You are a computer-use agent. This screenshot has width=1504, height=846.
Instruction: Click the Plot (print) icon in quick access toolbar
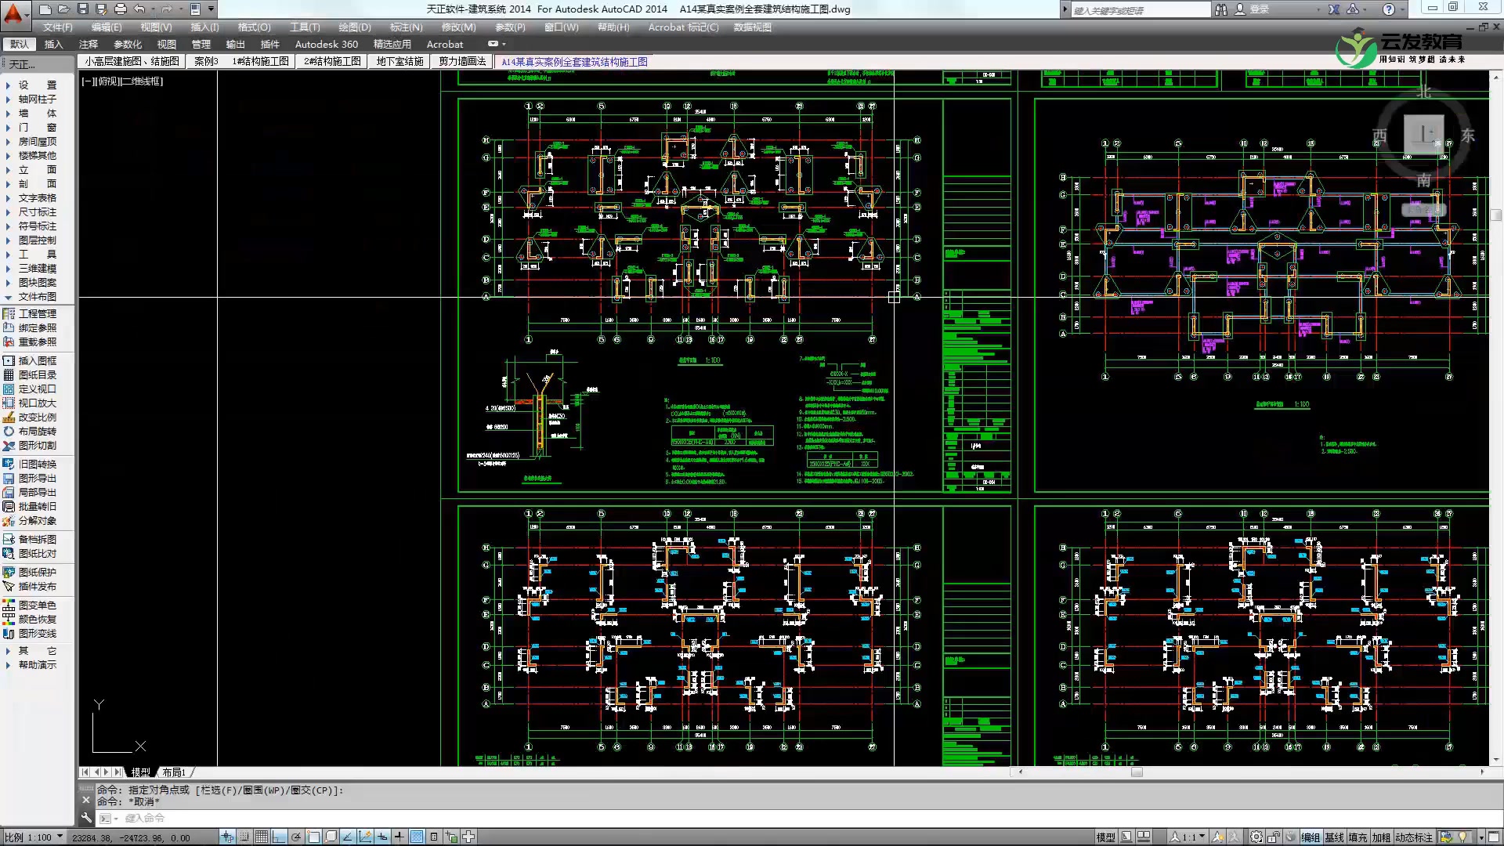pos(120,9)
